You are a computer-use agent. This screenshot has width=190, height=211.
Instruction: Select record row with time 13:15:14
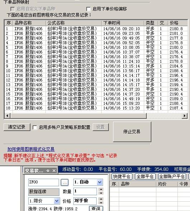pos(96,66)
